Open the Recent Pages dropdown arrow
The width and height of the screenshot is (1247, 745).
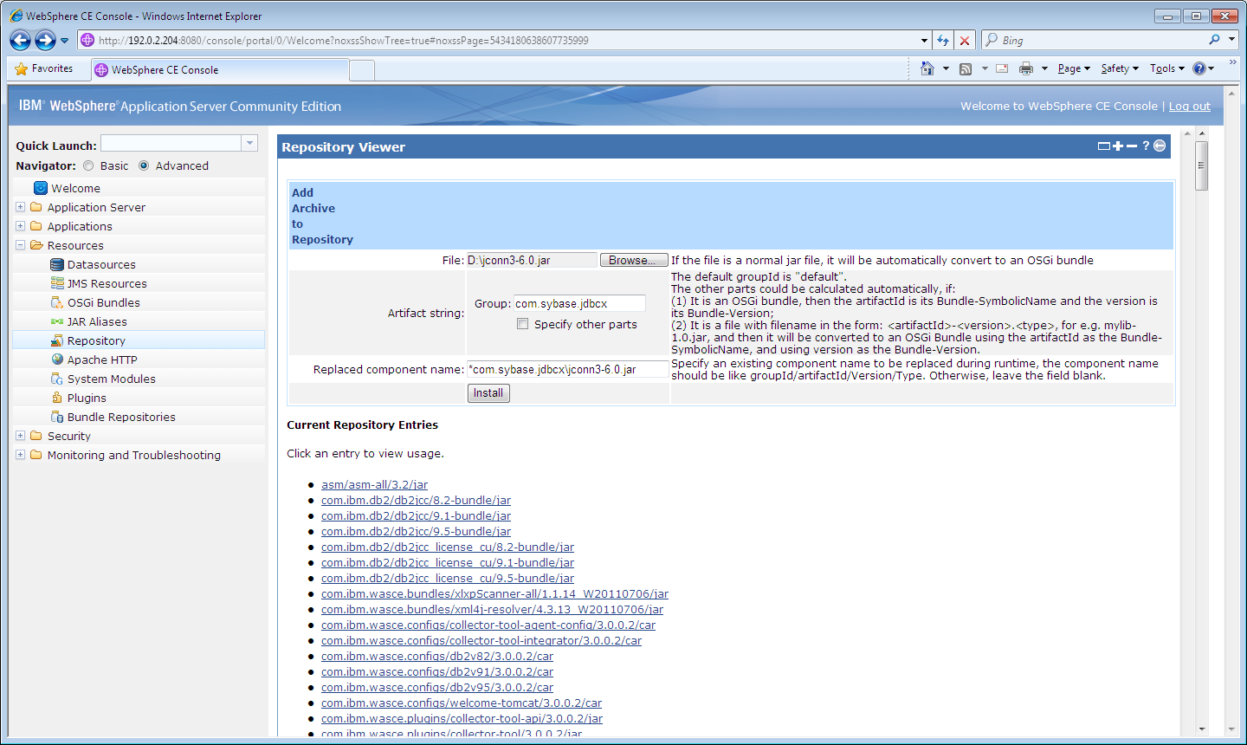(x=64, y=41)
